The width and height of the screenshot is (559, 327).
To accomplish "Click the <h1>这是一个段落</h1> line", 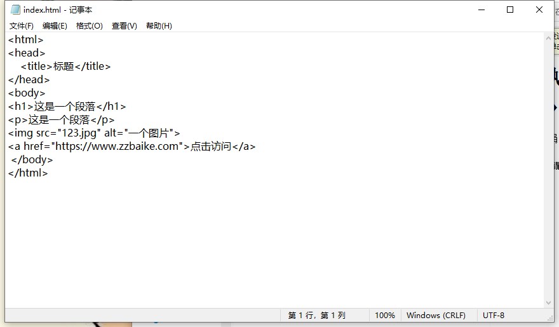I will point(67,106).
